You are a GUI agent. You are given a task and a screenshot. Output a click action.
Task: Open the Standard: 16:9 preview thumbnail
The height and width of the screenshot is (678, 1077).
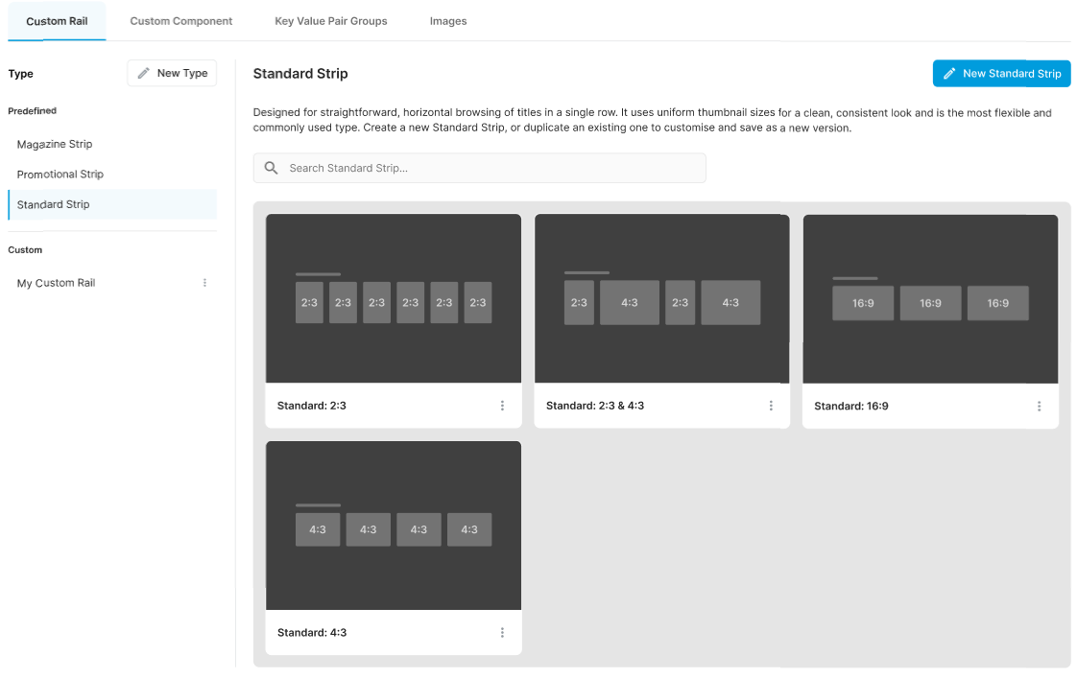(930, 298)
